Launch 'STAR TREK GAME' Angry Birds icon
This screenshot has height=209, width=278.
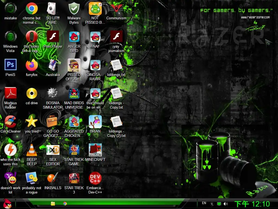coord(74,150)
